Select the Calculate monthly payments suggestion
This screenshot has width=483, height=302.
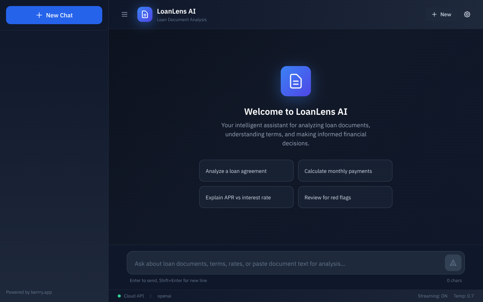[x=345, y=171]
